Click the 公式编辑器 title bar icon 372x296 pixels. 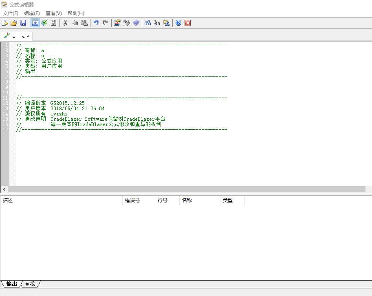coord(4,4)
